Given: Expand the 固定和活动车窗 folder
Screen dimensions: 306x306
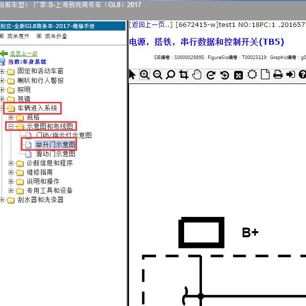Looking at the screenshot, I should pyautogui.click(x=2, y=71).
